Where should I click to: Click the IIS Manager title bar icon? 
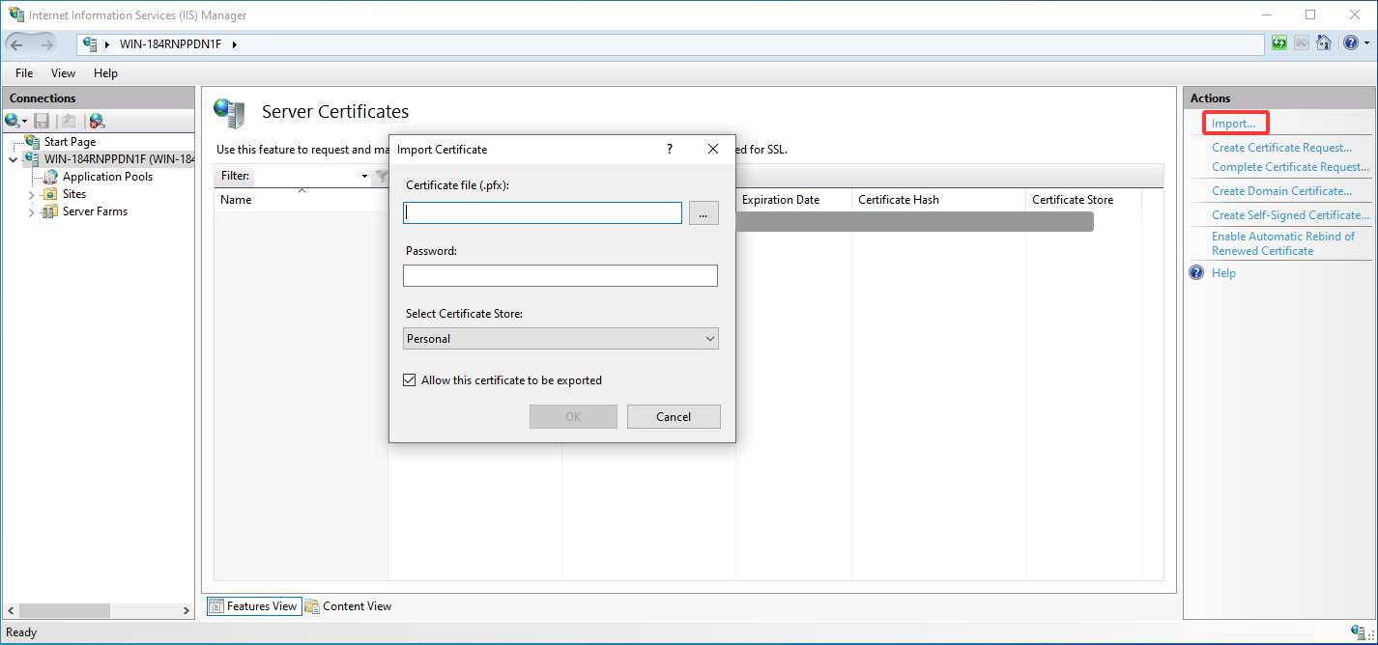[x=15, y=14]
